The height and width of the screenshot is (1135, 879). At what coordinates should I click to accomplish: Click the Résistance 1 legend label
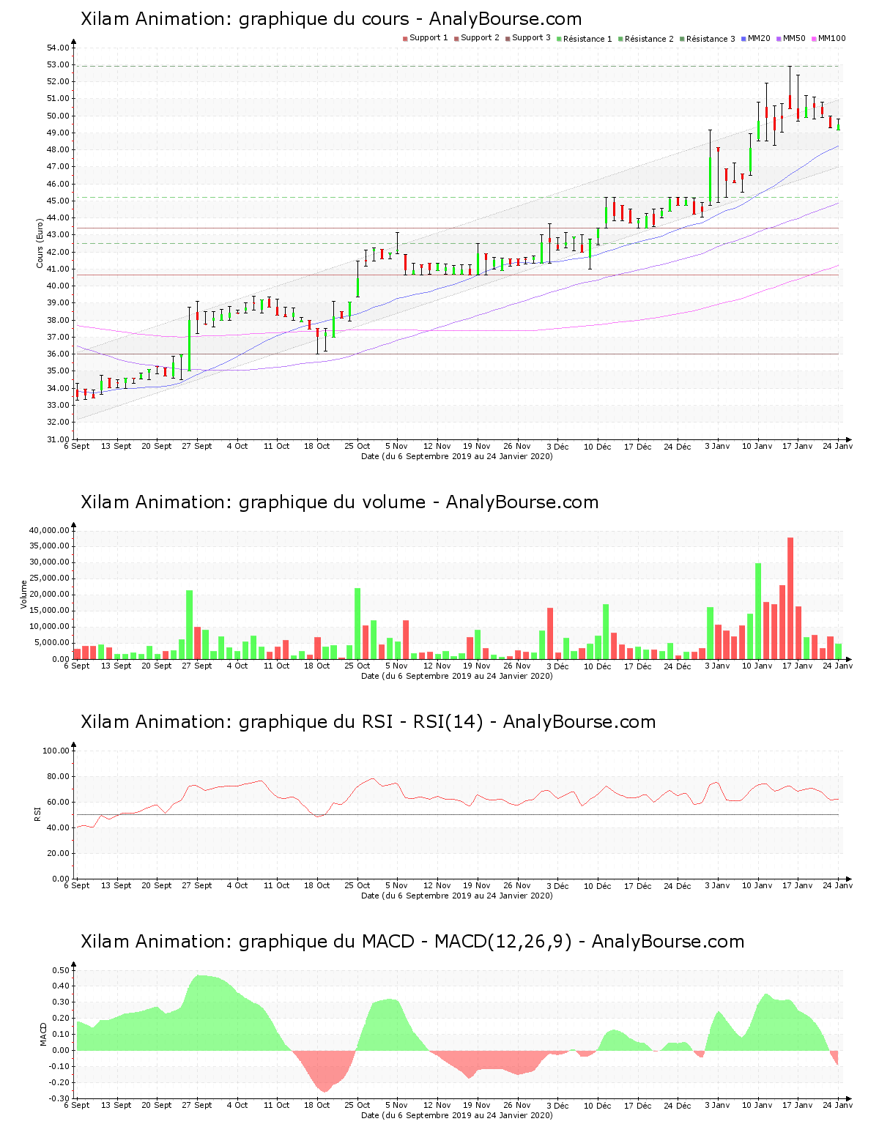click(587, 39)
